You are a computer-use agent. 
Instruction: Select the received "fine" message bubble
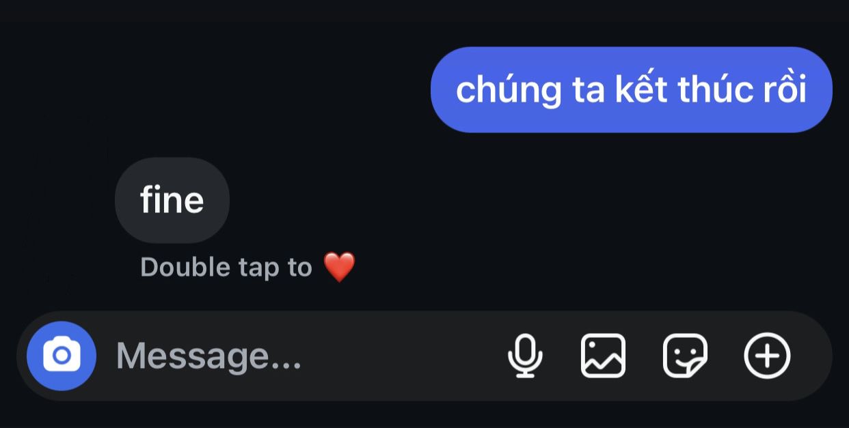coord(172,200)
